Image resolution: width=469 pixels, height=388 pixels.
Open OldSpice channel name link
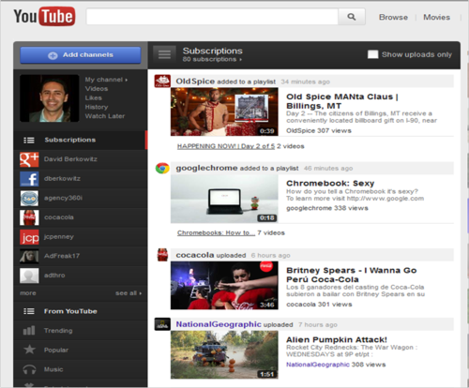point(195,82)
